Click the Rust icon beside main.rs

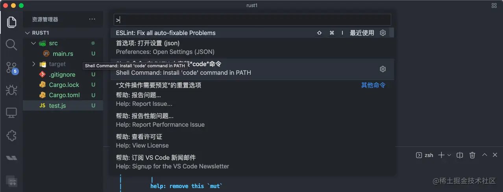click(46, 54)
